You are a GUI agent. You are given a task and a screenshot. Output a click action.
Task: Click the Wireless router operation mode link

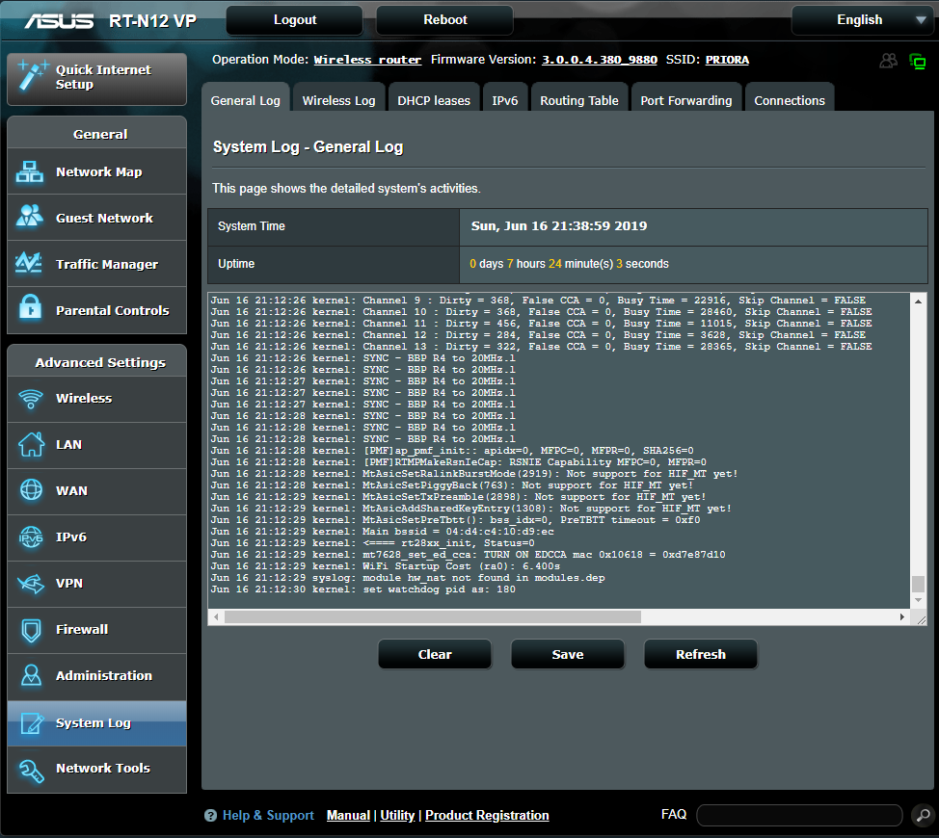(x=367, y=60)
